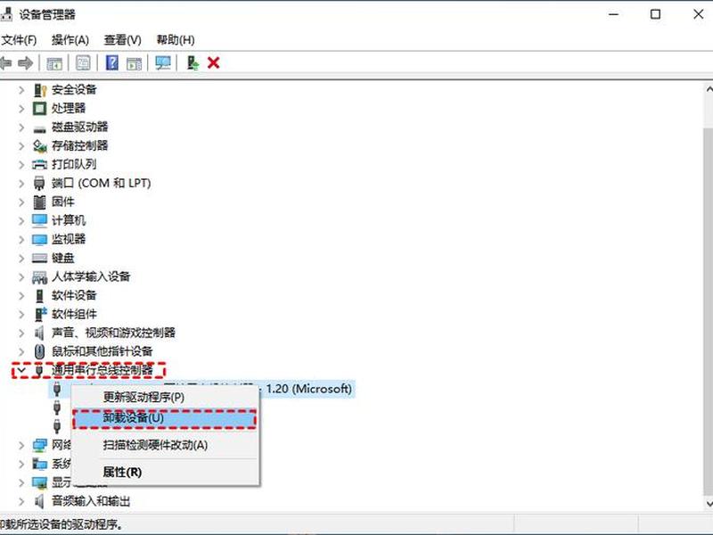Click the 磁盘驱动器 drive icon
713x535 pixels.
[39, 128]
